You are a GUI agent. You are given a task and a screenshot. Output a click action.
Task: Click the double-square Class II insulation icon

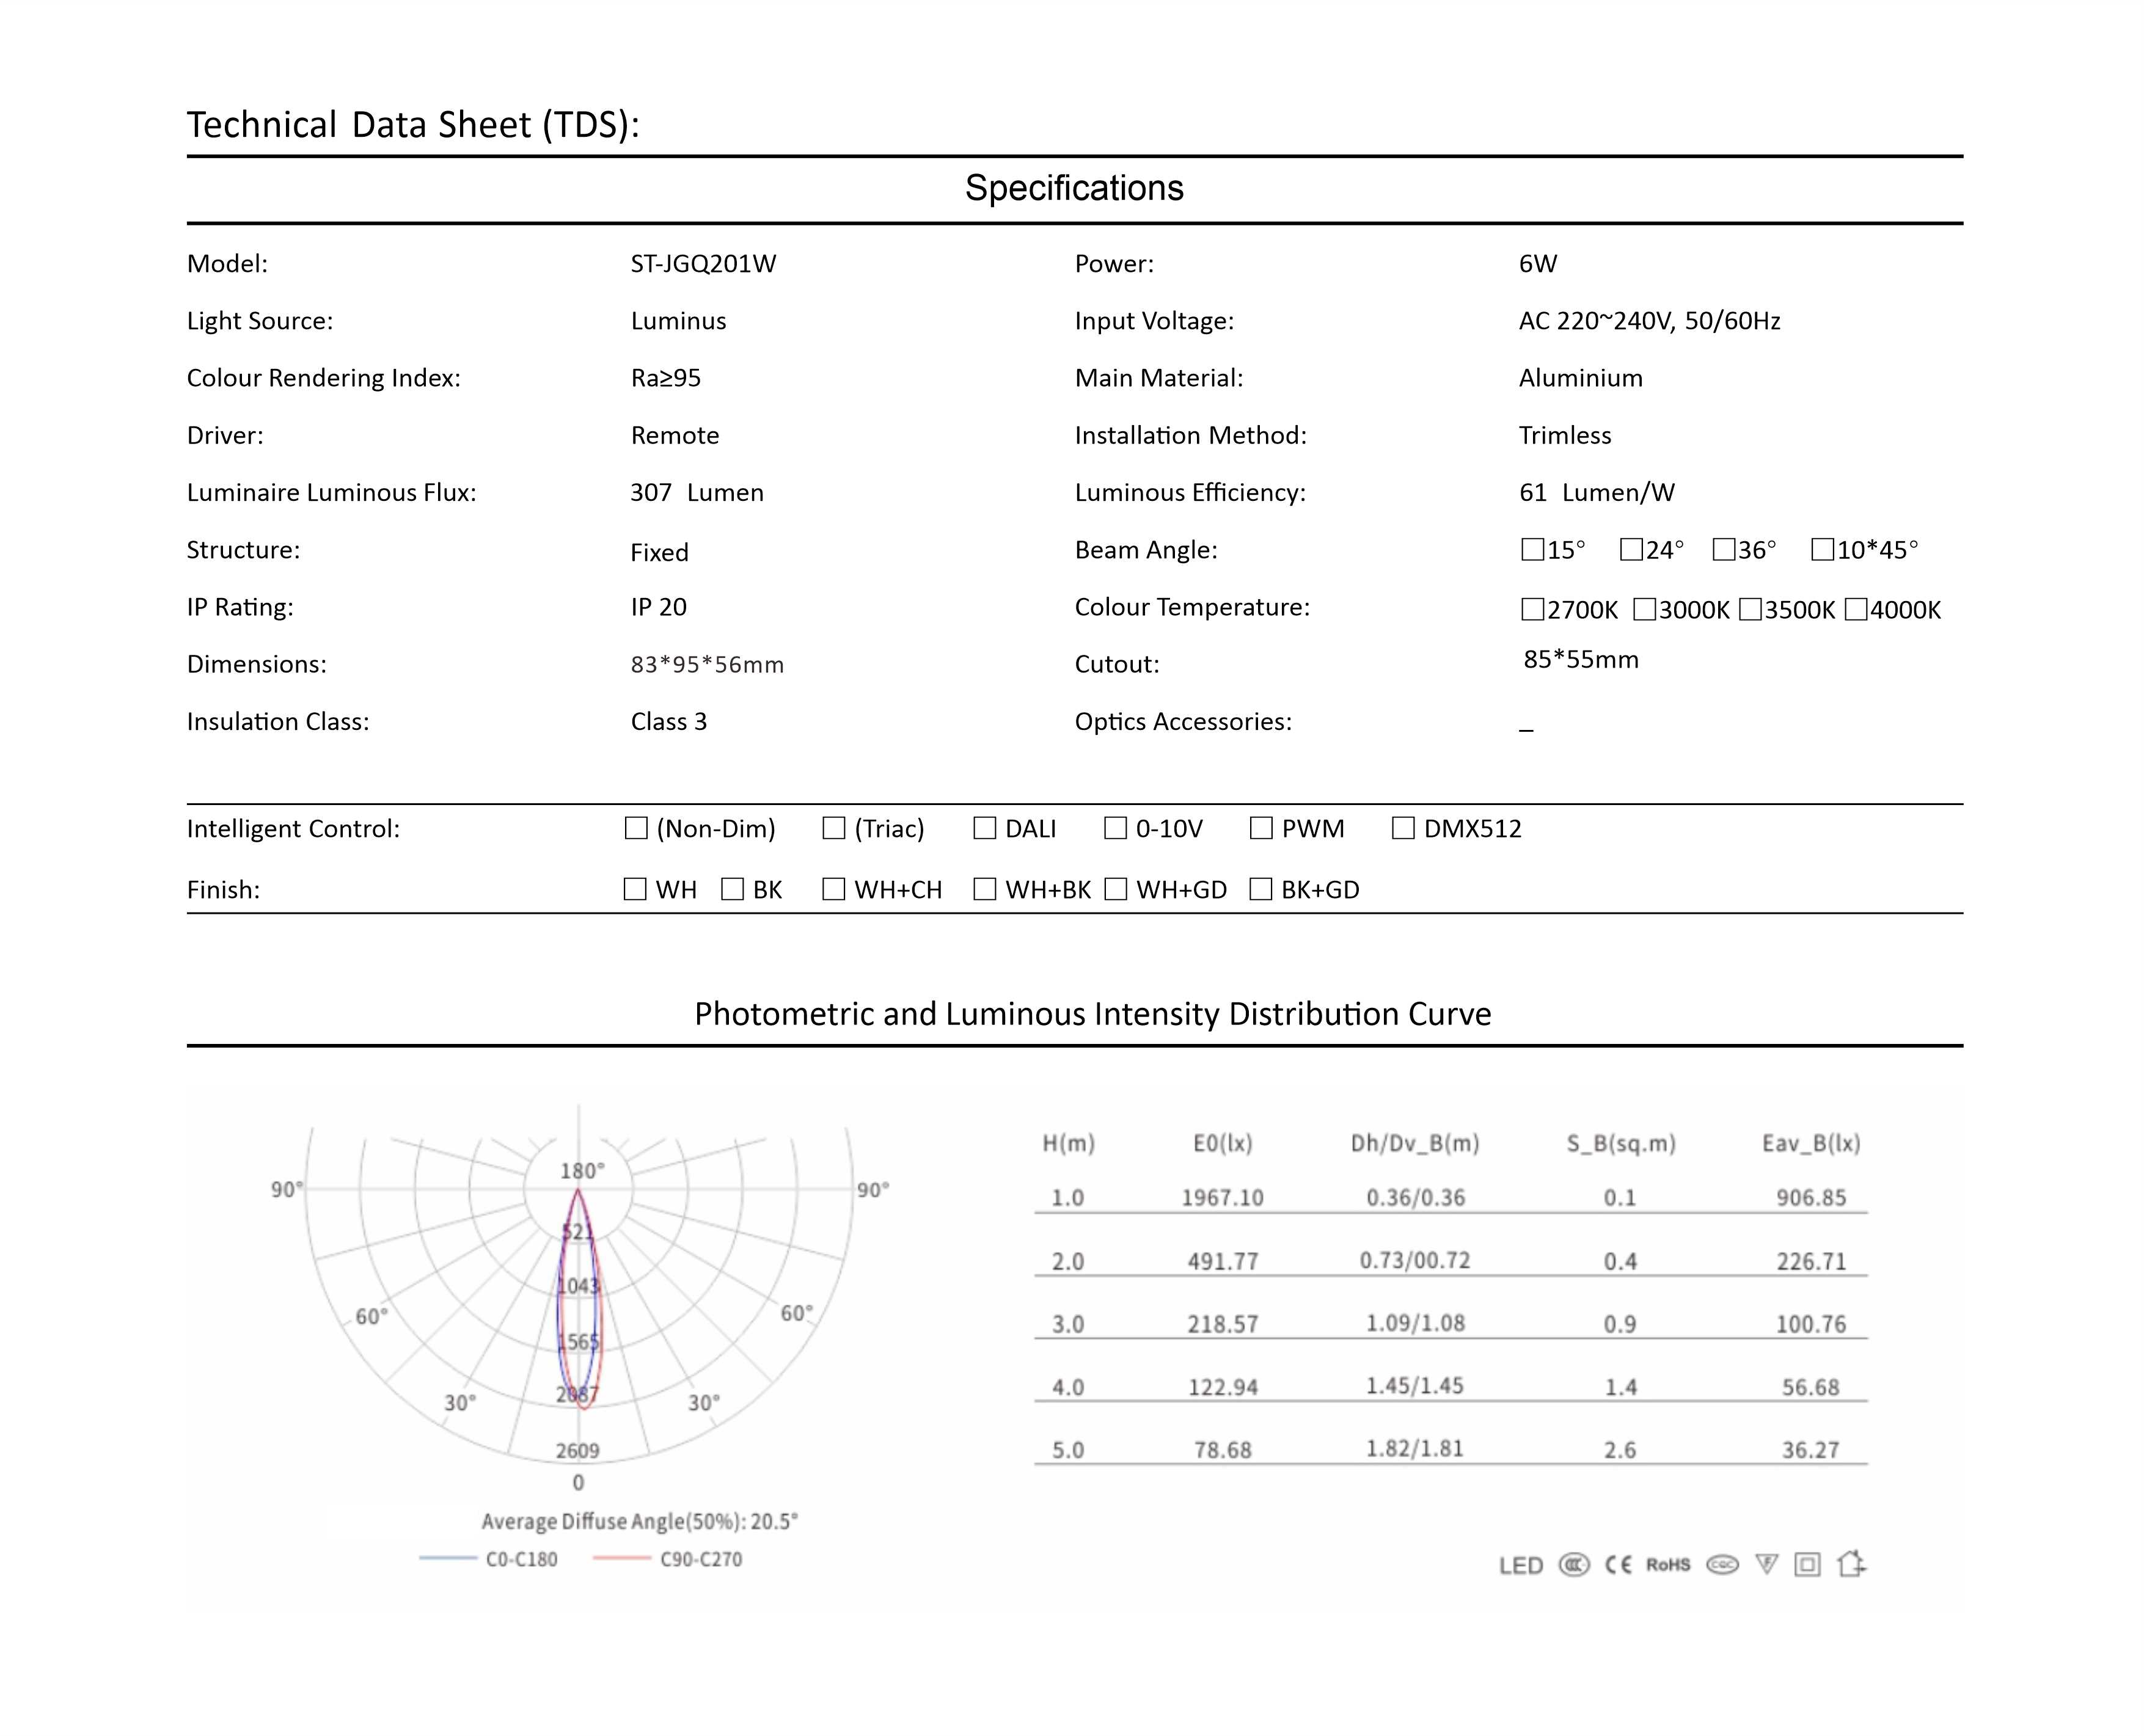(x=1807, y=1565)
